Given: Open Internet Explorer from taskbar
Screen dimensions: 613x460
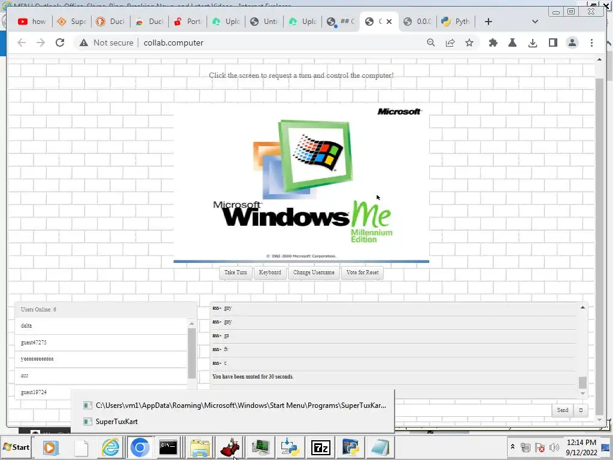Looking at the screenshot, I should coord(110,447).
